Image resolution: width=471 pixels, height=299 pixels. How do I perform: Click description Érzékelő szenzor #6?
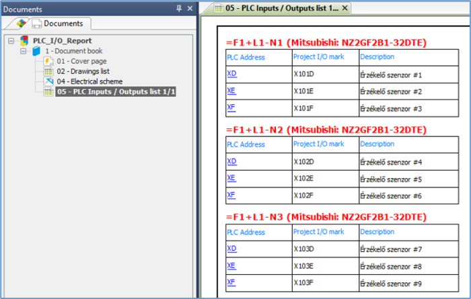click(x=391, y=196)
